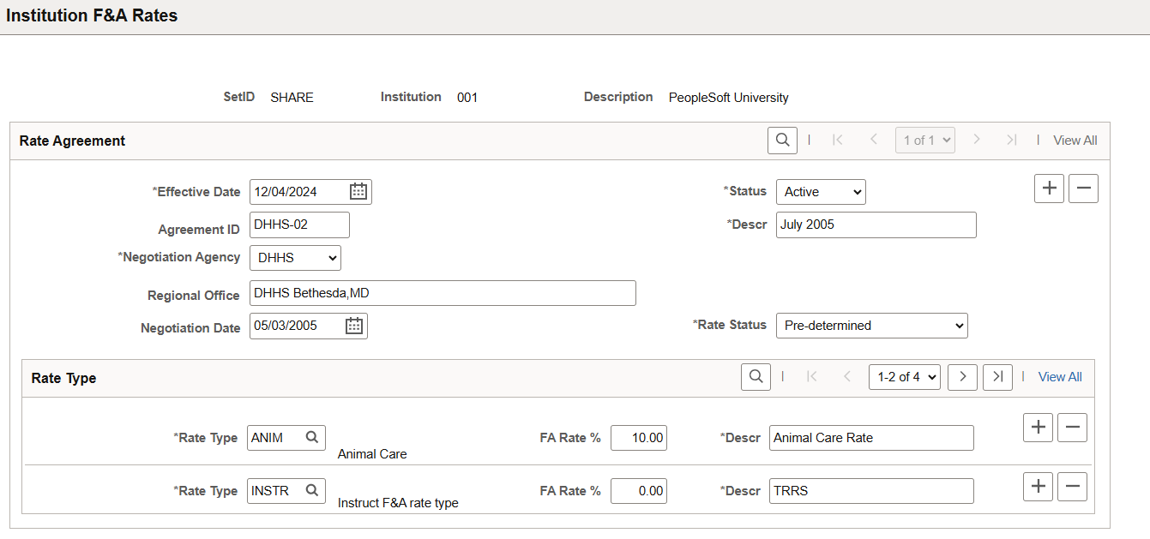Image resolution: width=1150 pixels, height=539 pixels.
Task: Open the search icon in Rate Type header
Action: click(755, 376)
